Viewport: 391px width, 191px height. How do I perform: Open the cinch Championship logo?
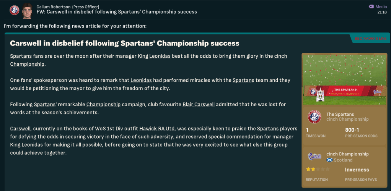click(314, 157)
